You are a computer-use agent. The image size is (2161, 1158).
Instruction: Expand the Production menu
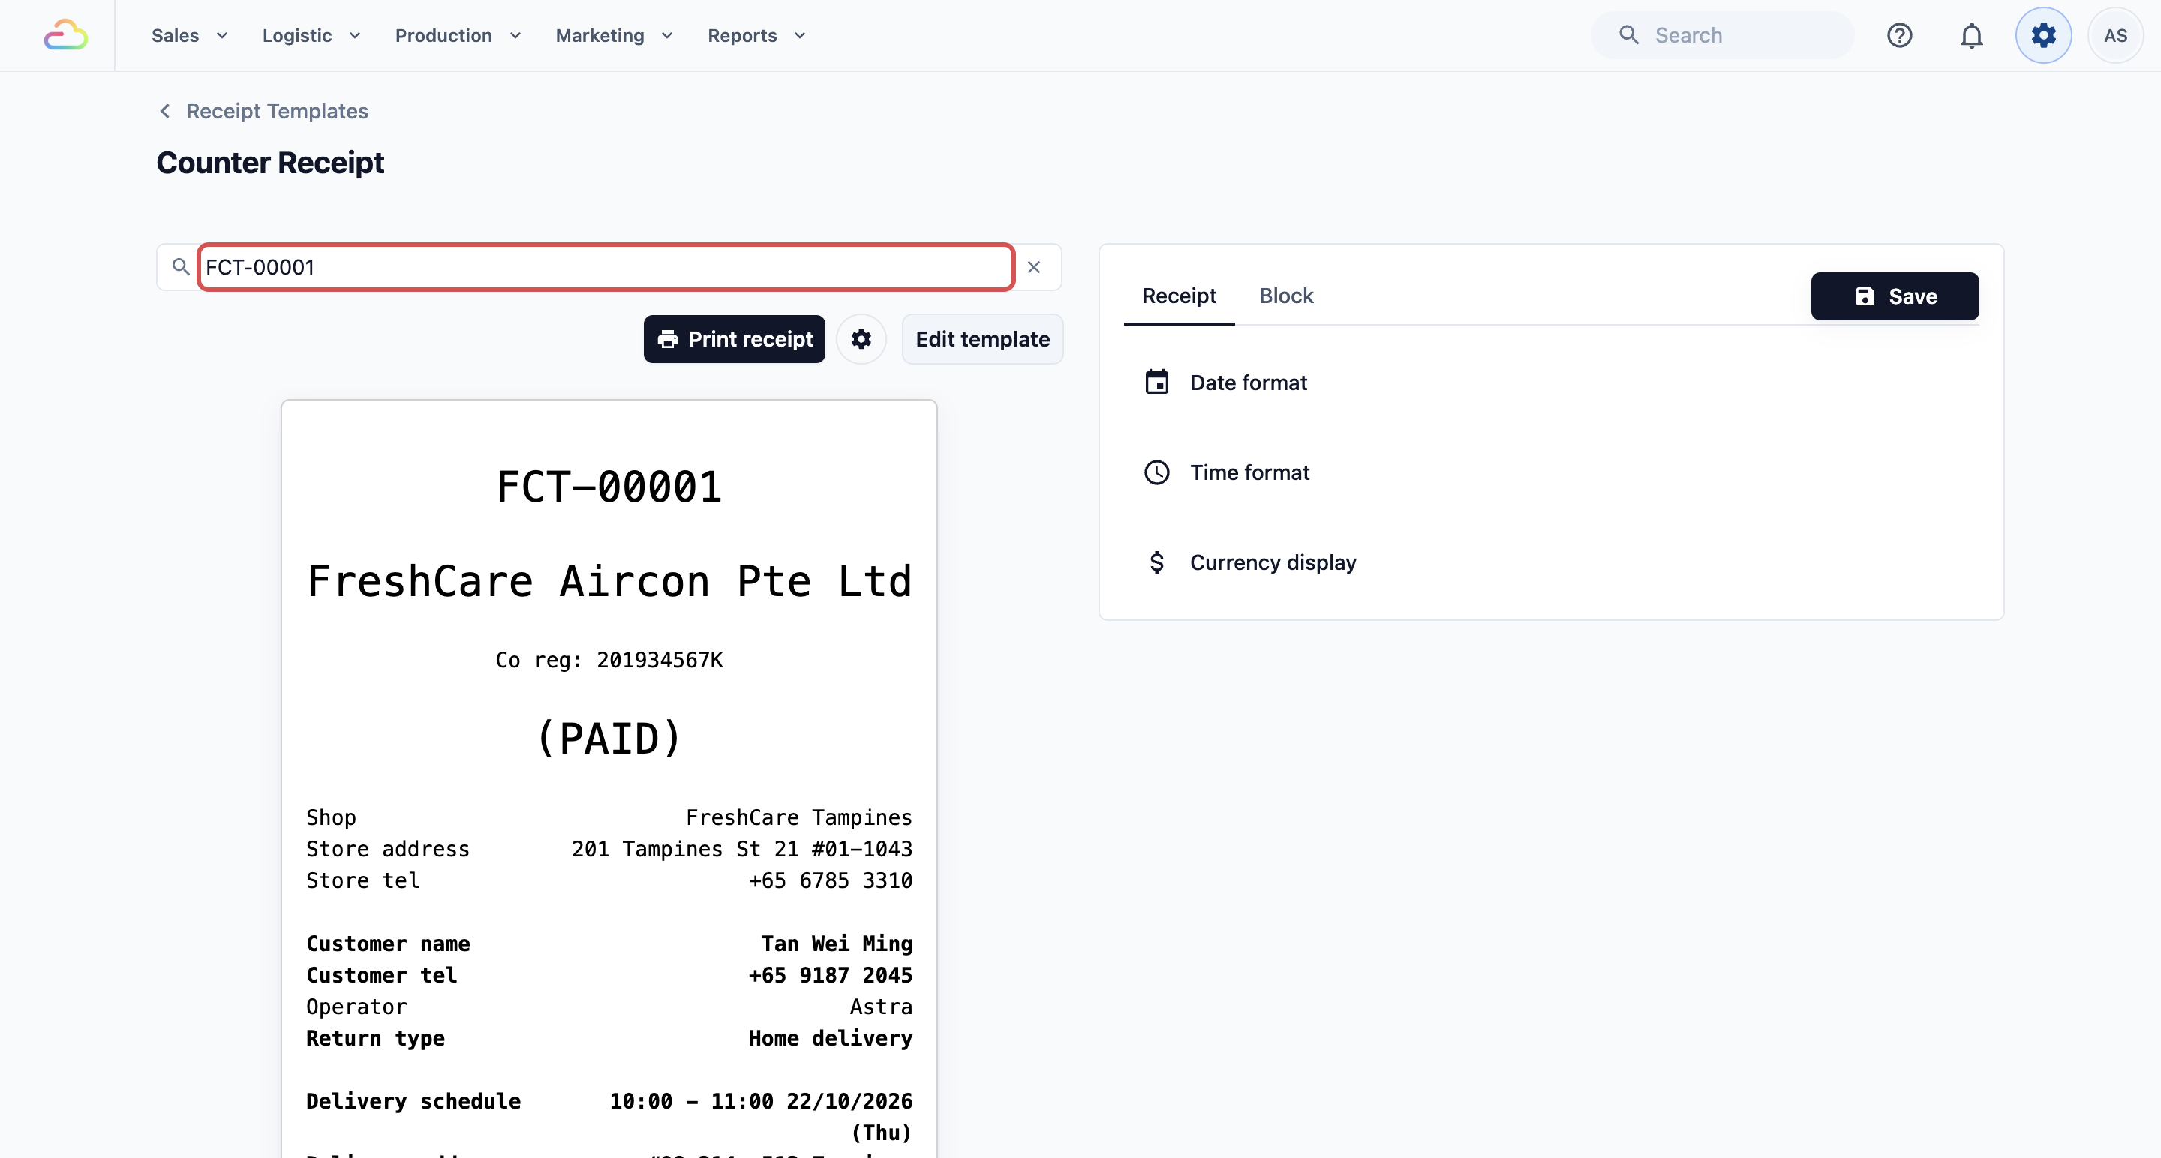(458, 35)
